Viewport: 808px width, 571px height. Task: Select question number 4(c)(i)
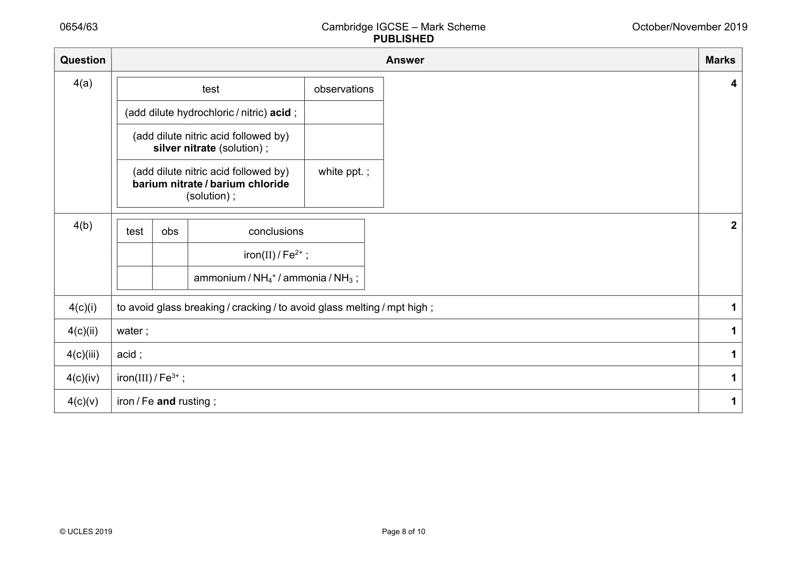pyautogui.click(x=83, y=307)
